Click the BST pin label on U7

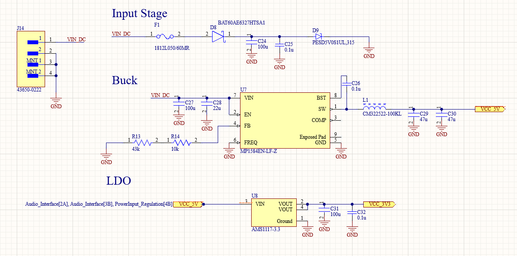(321, 98)
